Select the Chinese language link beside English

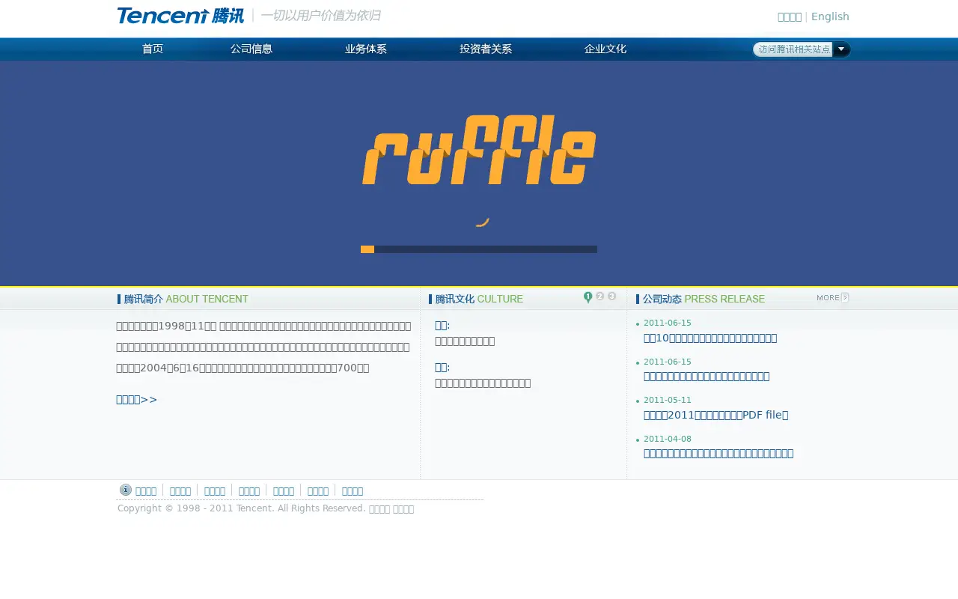790,16
